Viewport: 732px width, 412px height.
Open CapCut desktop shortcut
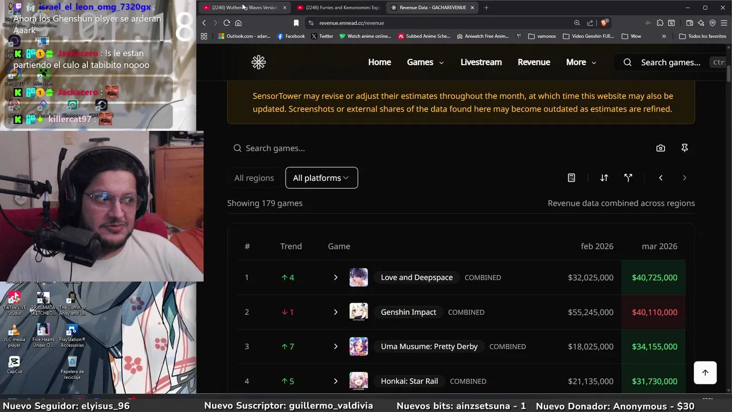tap(14, 365)
